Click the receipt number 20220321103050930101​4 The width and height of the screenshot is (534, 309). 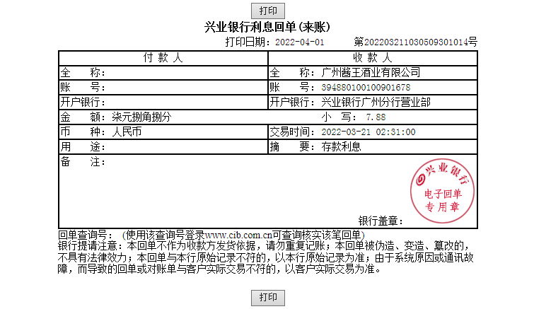pos(416,42)
